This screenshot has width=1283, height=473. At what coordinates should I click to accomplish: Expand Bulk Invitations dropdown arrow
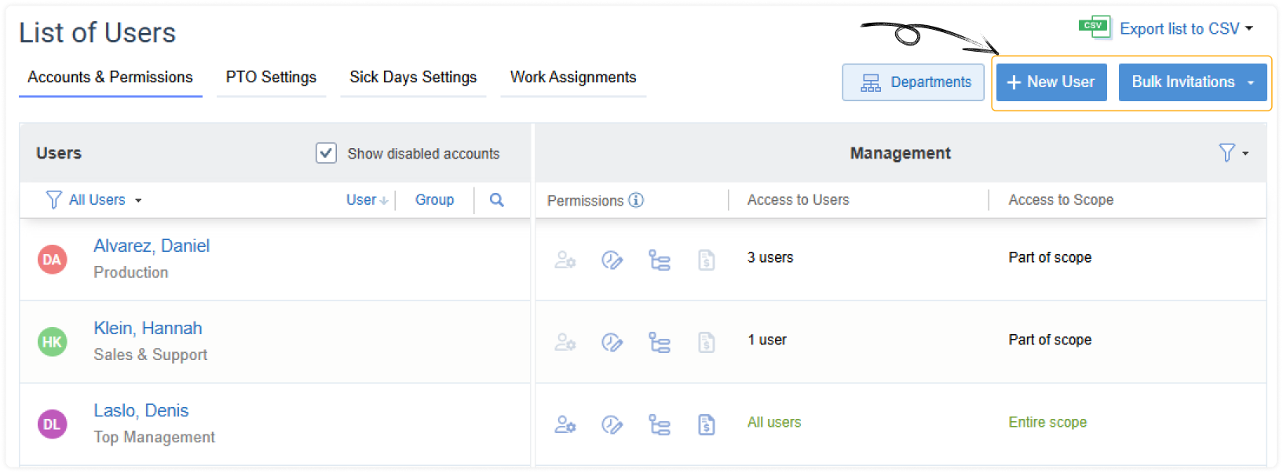pos(1251,82)
